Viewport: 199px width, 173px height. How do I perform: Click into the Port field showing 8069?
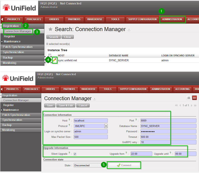tap(168, 121)
